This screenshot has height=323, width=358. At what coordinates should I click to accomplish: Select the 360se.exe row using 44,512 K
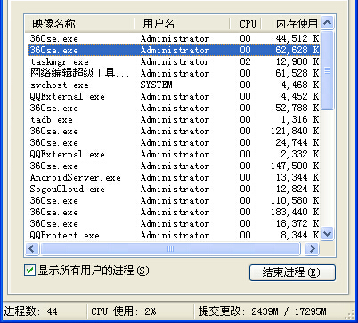174,38
